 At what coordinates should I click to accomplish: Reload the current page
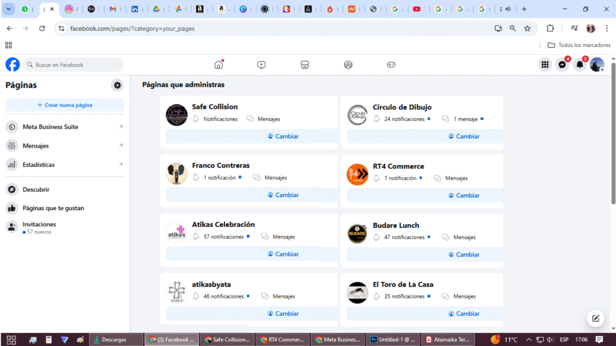tap(42, 28)
